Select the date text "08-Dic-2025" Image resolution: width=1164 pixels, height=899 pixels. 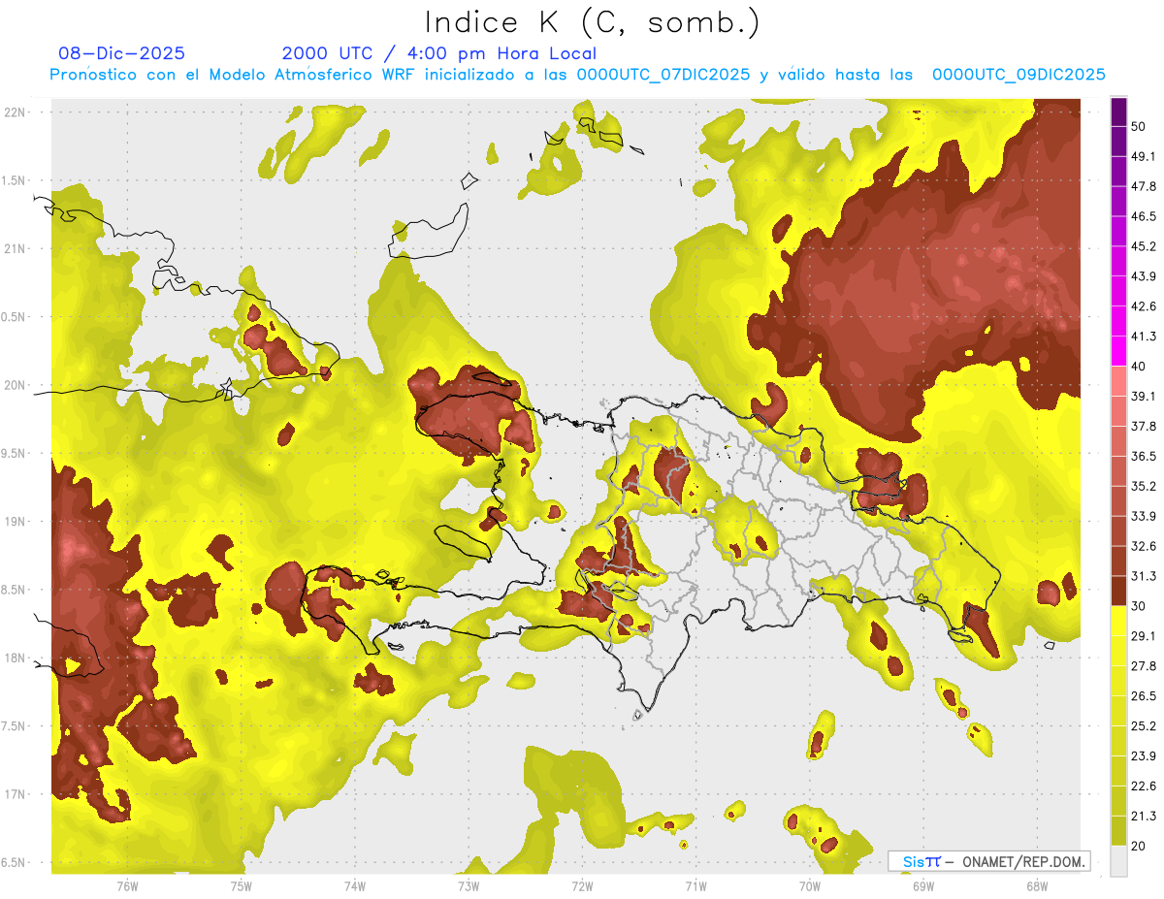point(121,53)
